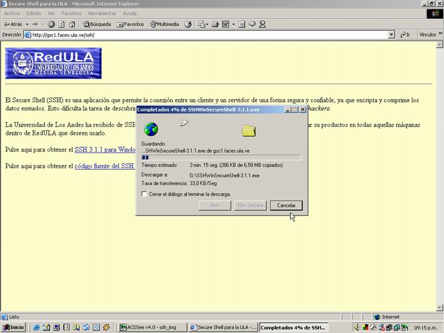Click the Refresh page icon

[x=61, y=24]
